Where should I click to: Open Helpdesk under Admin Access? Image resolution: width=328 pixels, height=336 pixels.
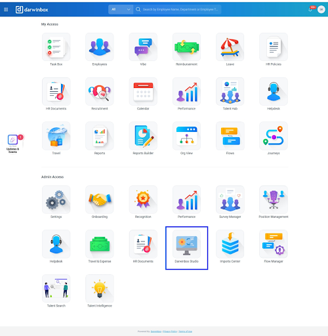click(x=56, y=244)
